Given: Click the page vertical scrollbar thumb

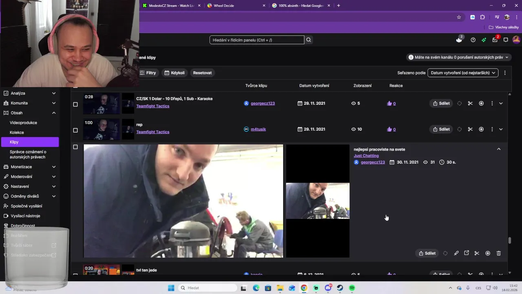Looking at the screenshot, I should coord(509,241).
